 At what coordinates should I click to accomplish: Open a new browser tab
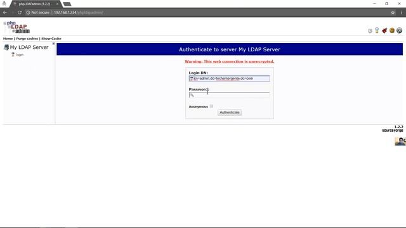(67, 4)
